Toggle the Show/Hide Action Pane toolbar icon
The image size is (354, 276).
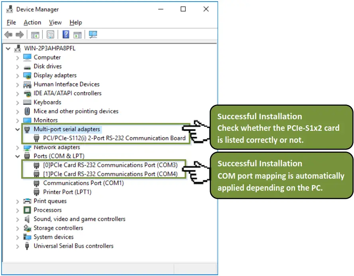[78, 35]
